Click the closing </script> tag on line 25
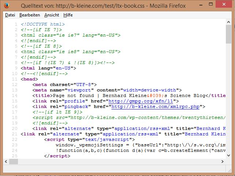Screen dimensions: 235x176 click(57, 156)
